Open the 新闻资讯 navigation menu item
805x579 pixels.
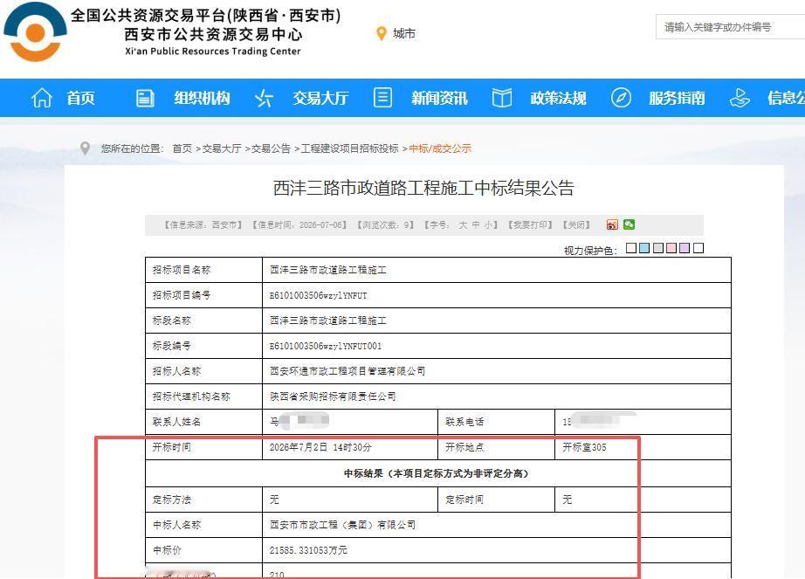[x=439, y=98]
